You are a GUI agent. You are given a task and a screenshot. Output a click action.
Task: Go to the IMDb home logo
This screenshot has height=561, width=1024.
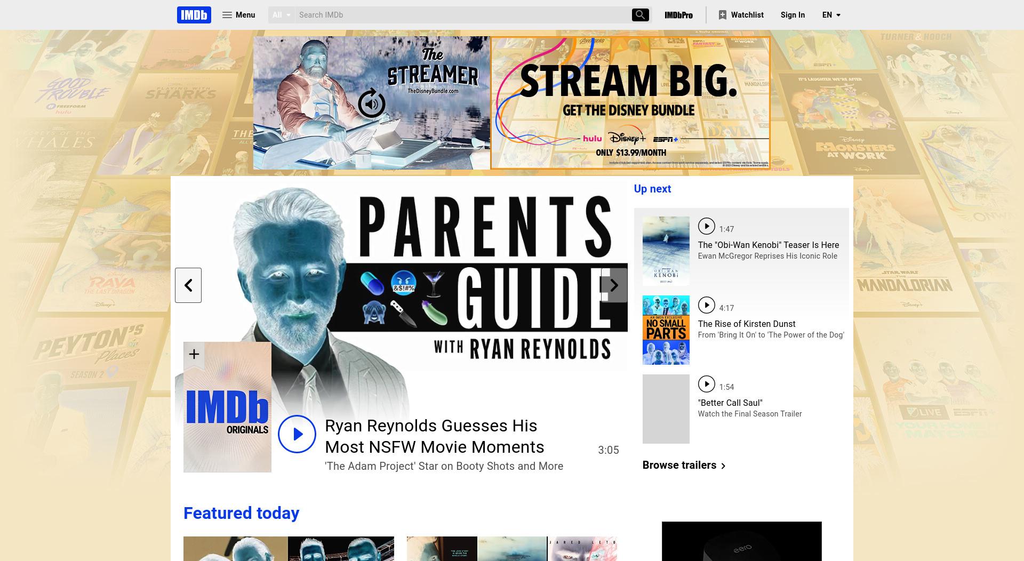tap(194, 15)
